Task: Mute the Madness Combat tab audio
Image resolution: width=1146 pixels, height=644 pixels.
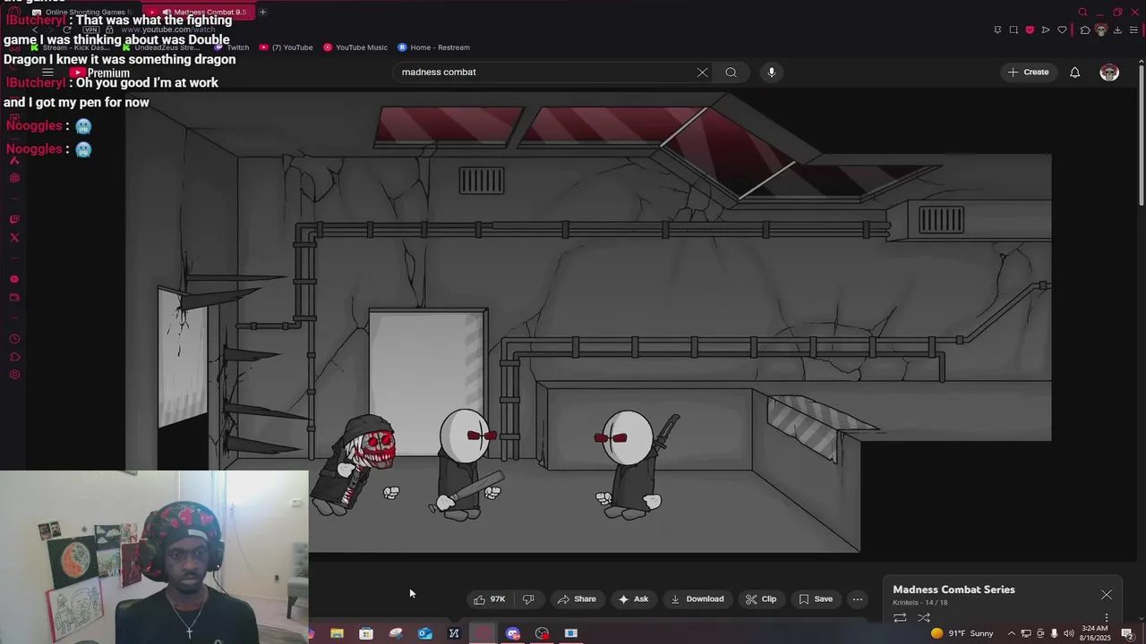Action: 167,13
